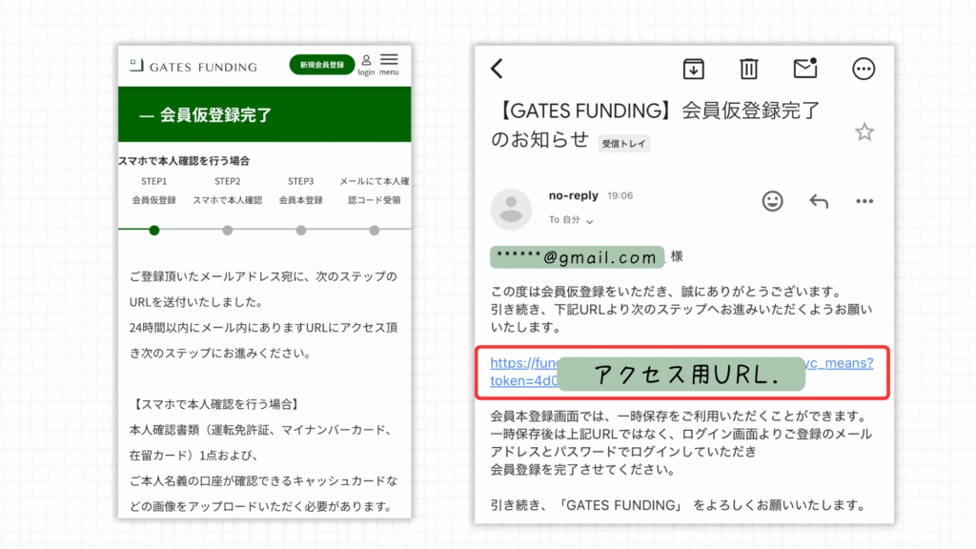Click the email subject title
This screenshot has width=976, height=549.
656,125
